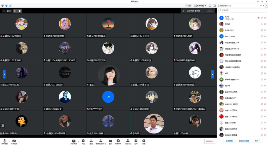Open the Chat (聊天) icon
268x145 pixels.
click(x=110, y=141)
